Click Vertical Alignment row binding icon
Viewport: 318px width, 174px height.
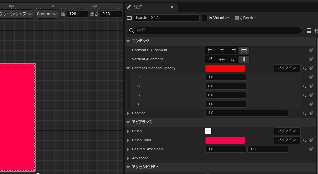(x=311, y=59)
